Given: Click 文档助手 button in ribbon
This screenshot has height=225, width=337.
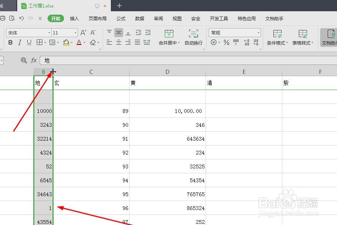Looking at the screenshot, I should [329, 37].
